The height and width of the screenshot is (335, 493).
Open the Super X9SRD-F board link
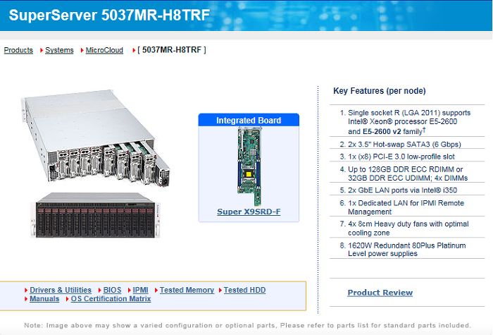[249, 212]
